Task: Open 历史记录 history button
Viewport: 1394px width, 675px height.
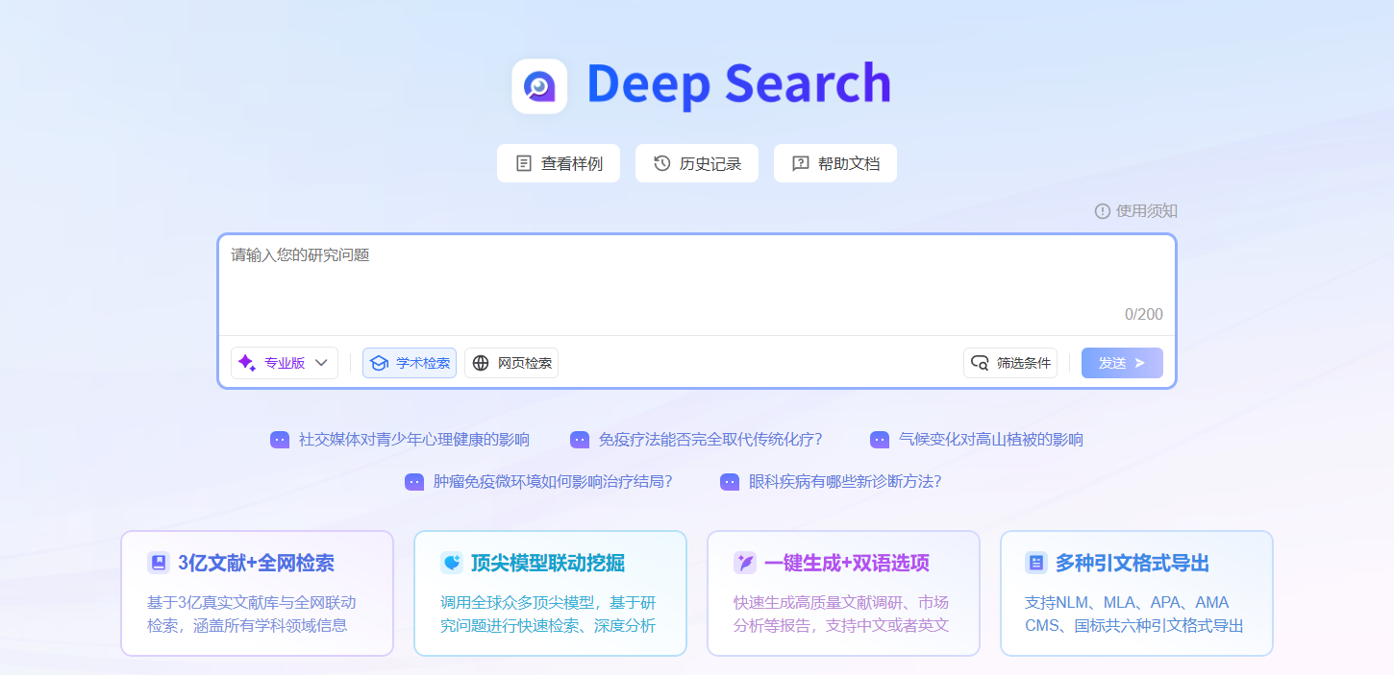Action: (697, 163)
